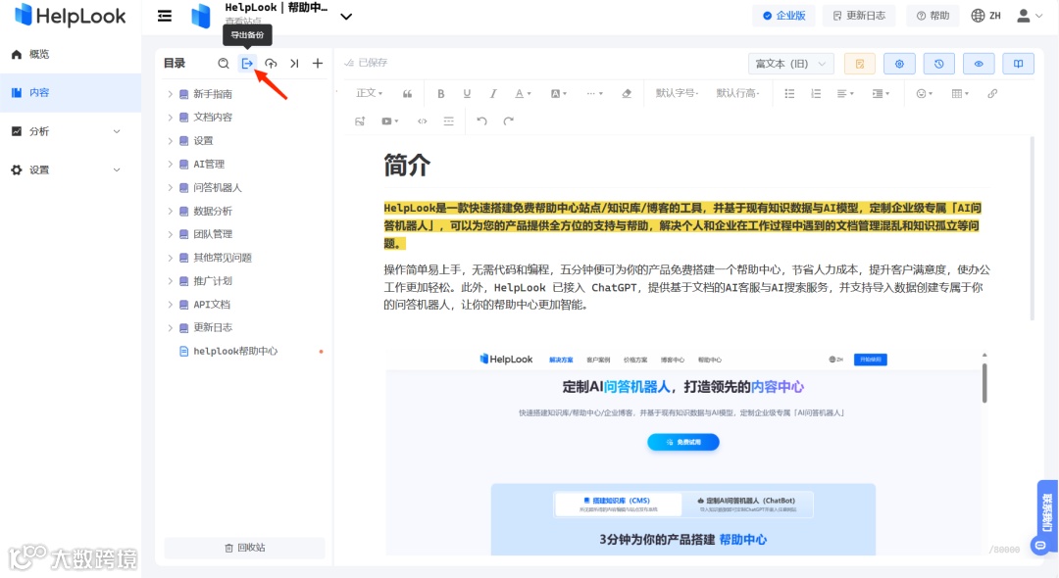This screenshot has height=578, width=1059.
Task: Expand the 新手指南 tree item
Action: point(172,93)
